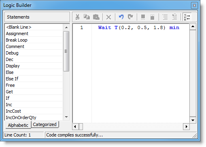Click the Wait keyword in line 1
The image size is (206, 147).
[x=105, y=27]
